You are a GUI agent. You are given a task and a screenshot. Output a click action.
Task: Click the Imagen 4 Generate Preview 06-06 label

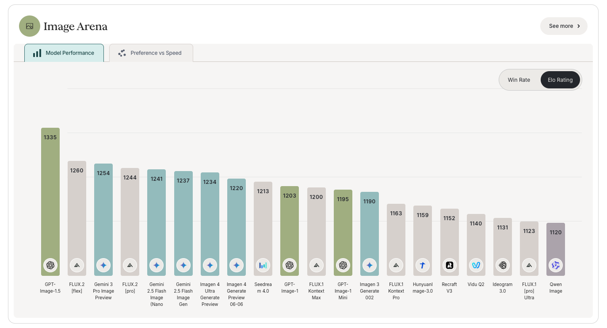click(237, 294)
